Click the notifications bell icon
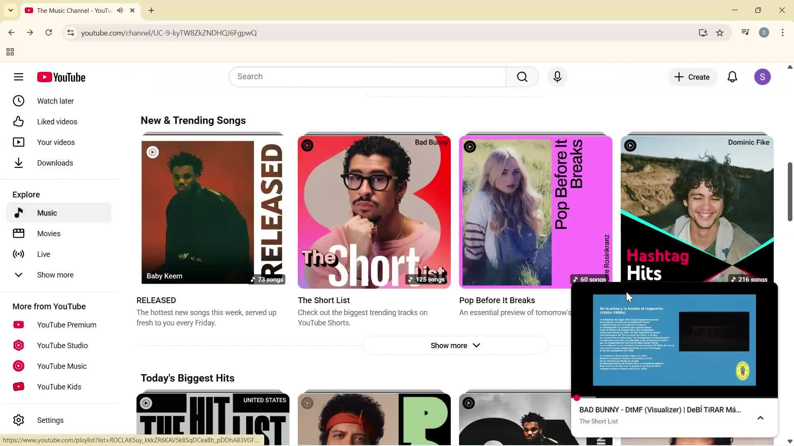The image size is (794, 446). (x=732, y=77)
